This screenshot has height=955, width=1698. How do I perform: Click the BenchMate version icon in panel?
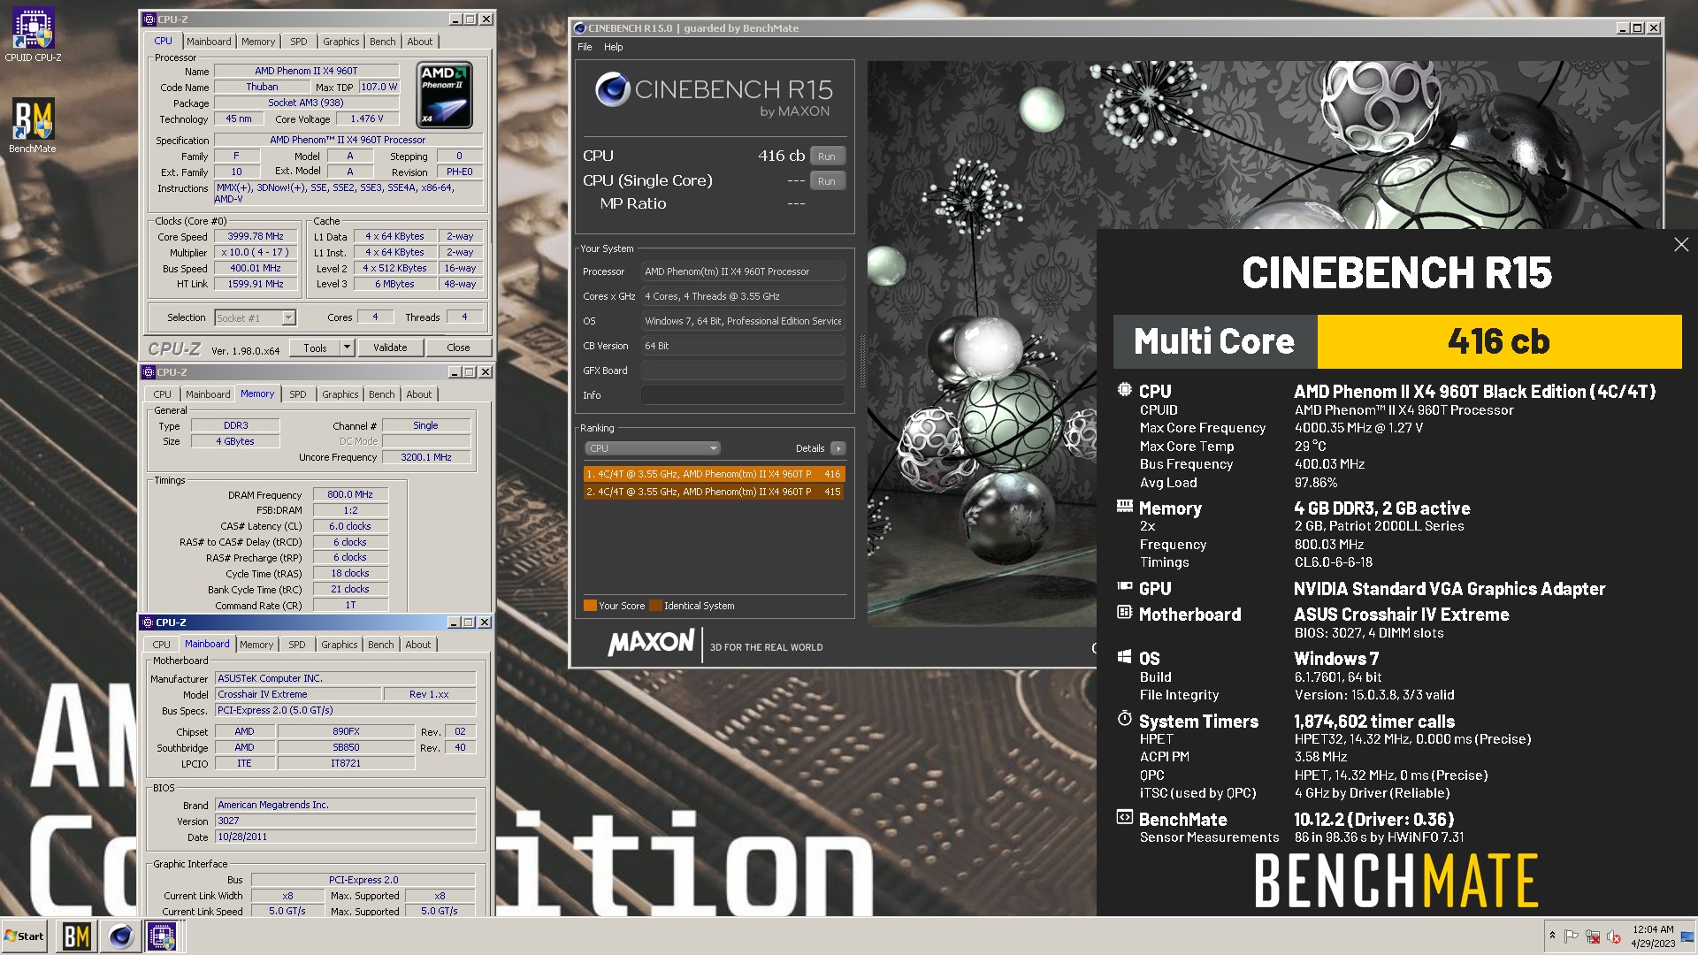pos(1124,817)
